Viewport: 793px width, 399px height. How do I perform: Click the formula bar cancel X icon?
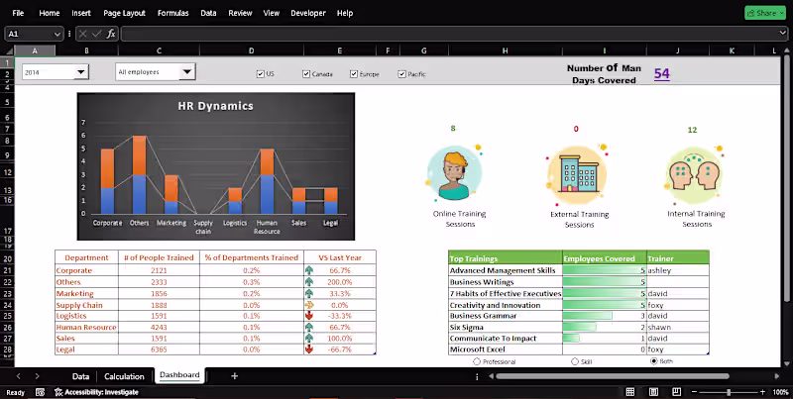(x=83, y=34)
